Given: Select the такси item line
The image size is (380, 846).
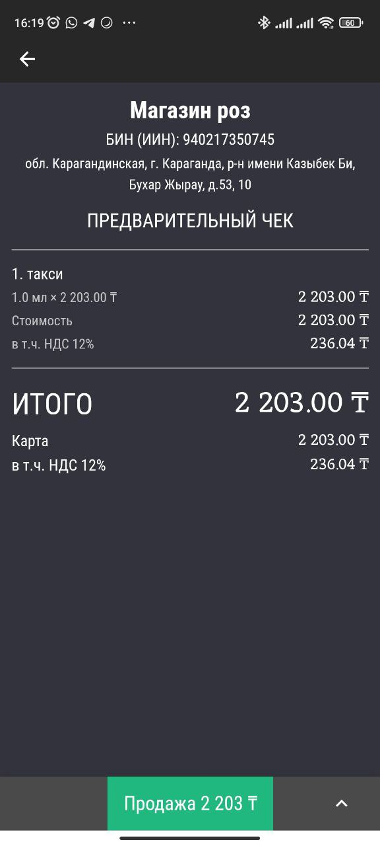Looking at the screenshot, I should click(38, 274).
